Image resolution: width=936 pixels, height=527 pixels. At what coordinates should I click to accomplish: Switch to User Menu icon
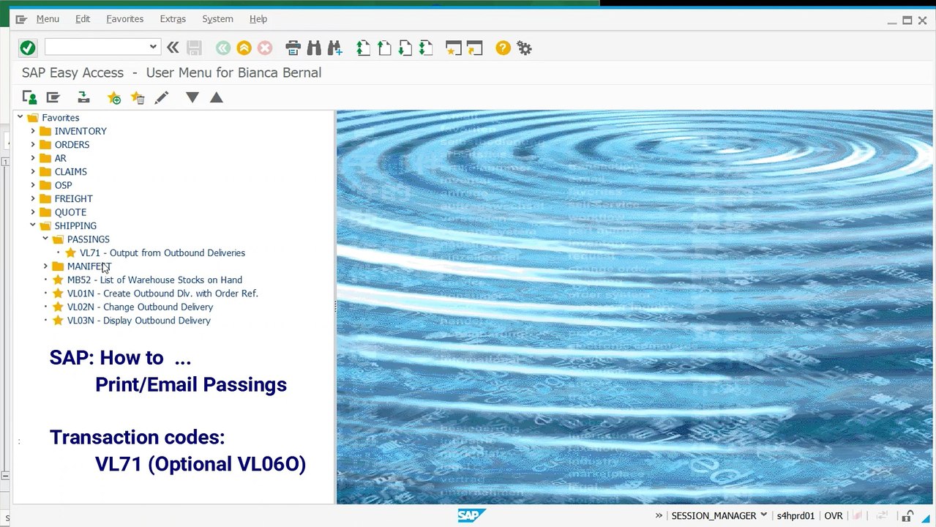click(29, 97)
